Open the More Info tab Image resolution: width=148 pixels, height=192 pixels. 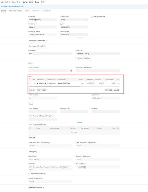36,11
